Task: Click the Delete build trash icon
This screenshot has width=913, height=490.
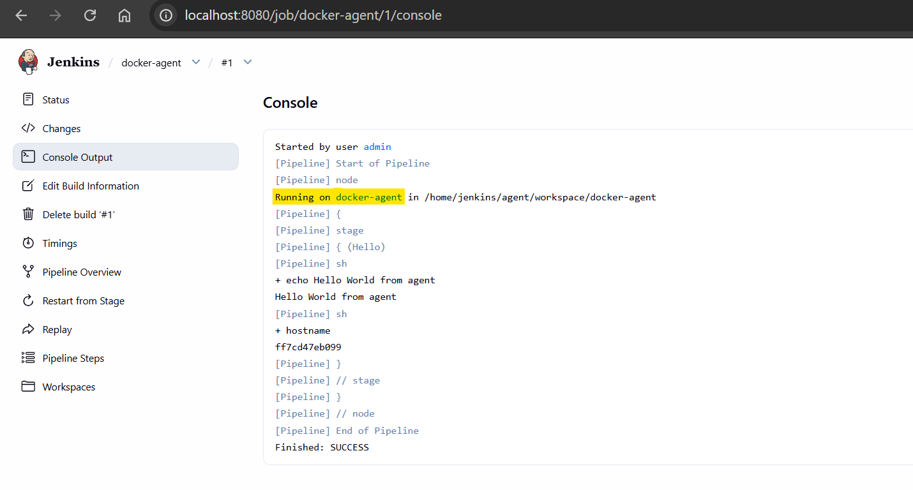Action: (28, 214)
